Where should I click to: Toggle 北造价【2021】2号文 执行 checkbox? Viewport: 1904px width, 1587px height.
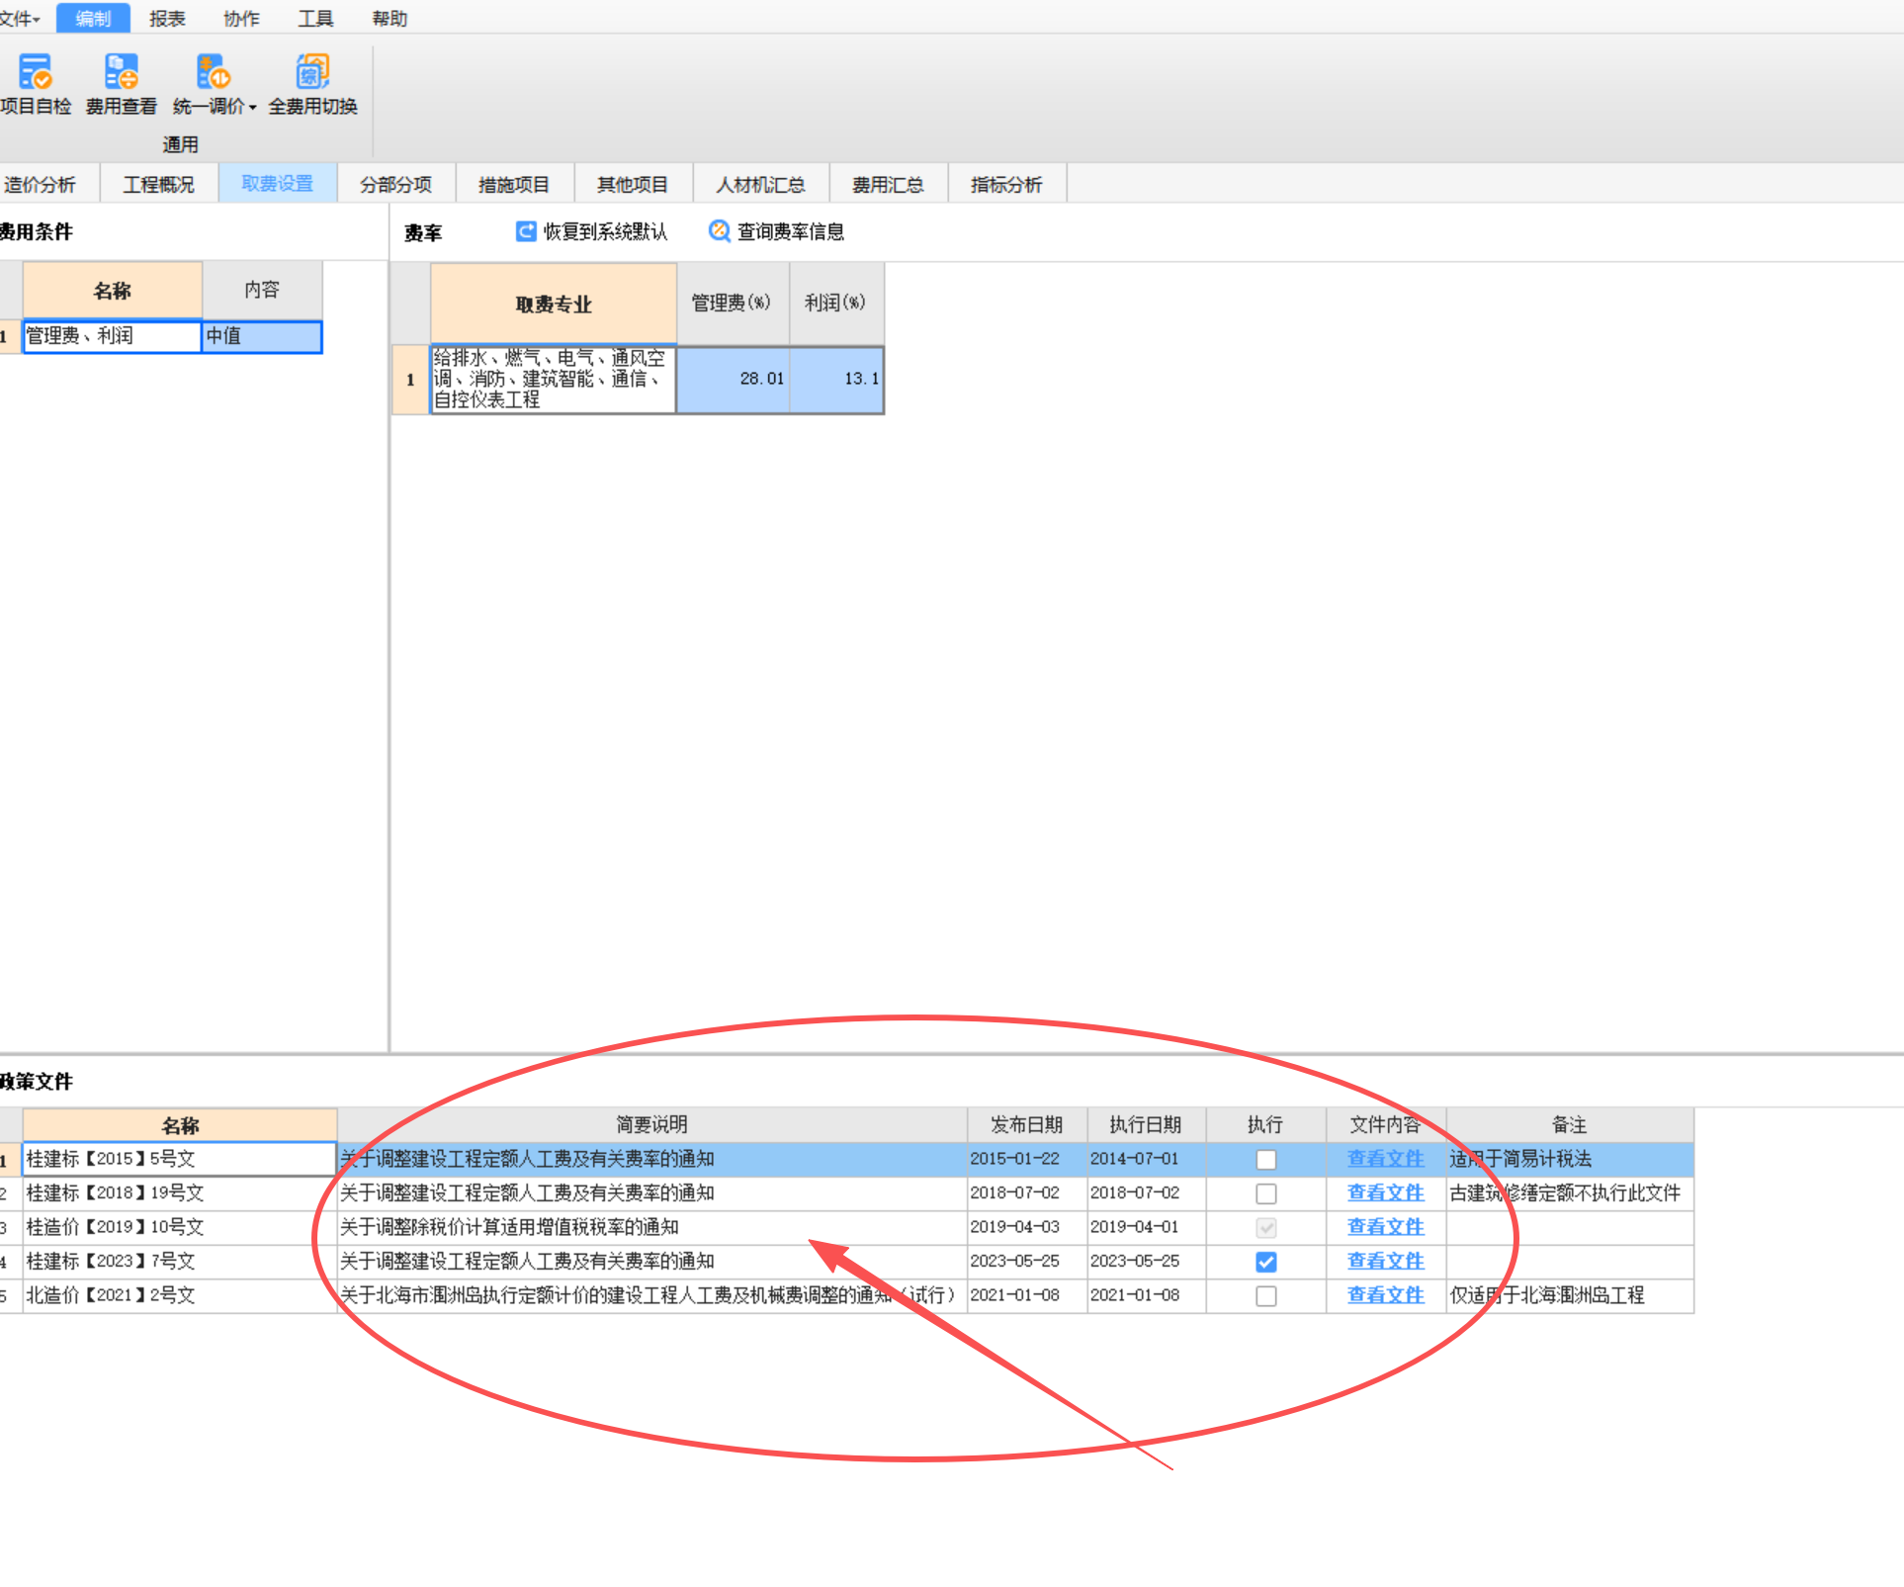tap(1265, 1295)
